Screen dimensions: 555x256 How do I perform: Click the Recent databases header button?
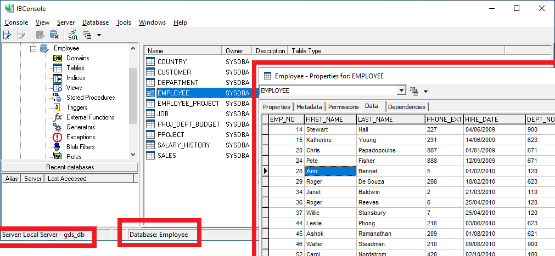coord(70,167)
